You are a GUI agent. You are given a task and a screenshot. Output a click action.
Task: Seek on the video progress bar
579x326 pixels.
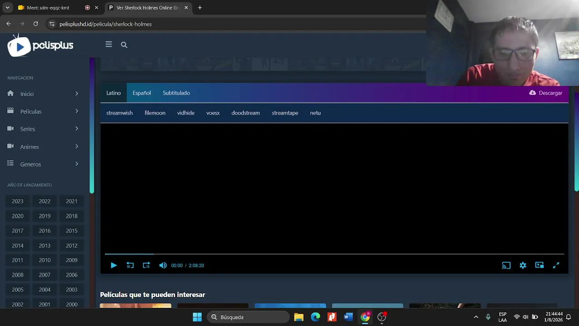coord(334,254)
